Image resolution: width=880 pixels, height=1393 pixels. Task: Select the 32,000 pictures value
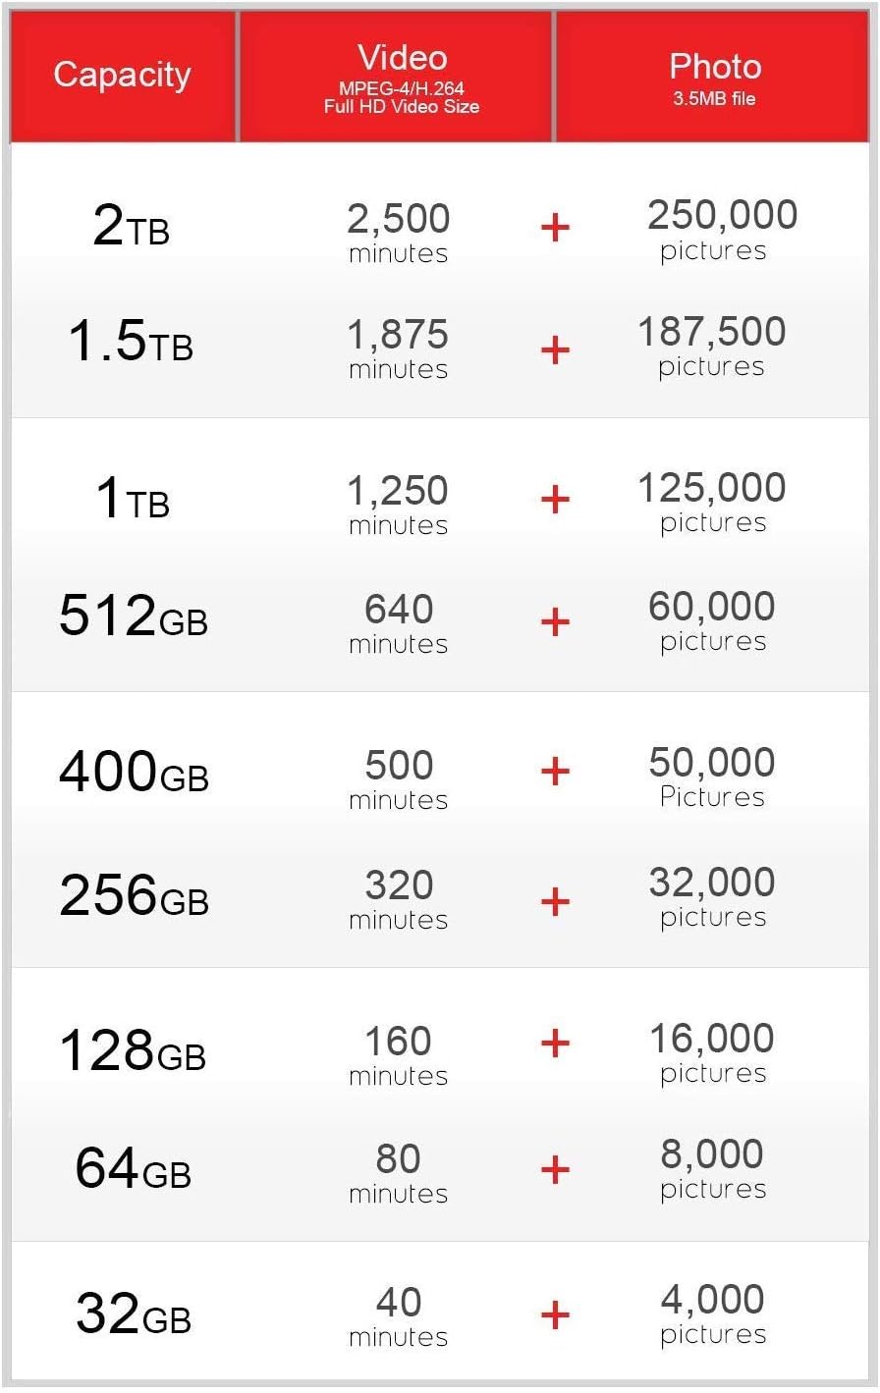pyautogui.click(x=712, y=896)
